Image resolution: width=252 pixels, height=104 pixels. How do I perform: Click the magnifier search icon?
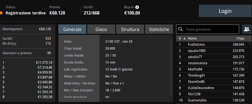(x=181, y=29)
